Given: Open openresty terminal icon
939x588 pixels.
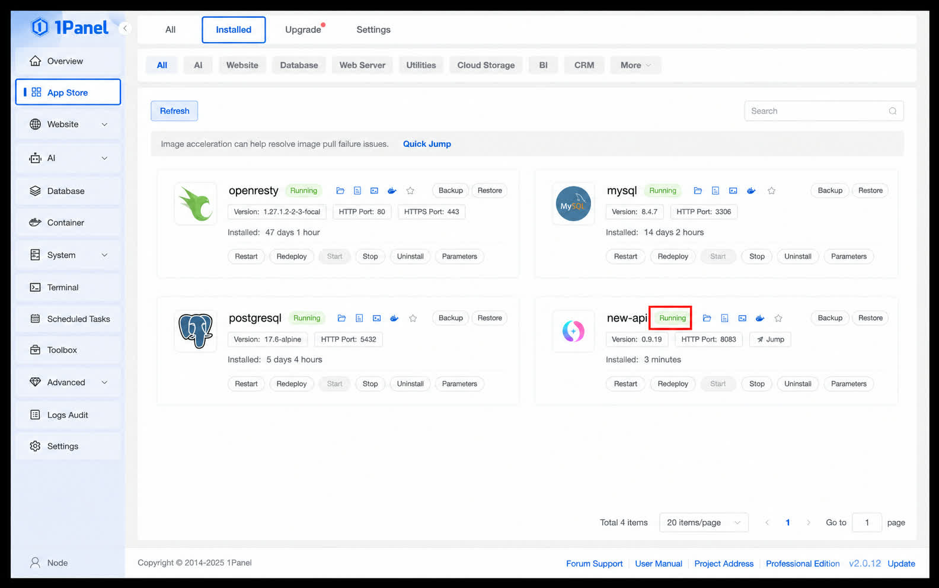Looking at the screenshot, I should click(x=374, y=191).
